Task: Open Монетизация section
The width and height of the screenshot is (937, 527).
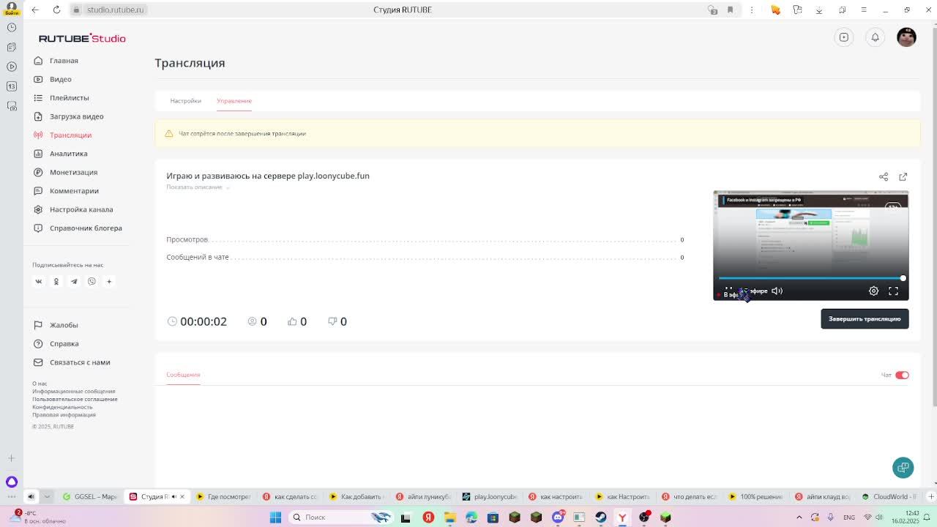Action: 73,172
